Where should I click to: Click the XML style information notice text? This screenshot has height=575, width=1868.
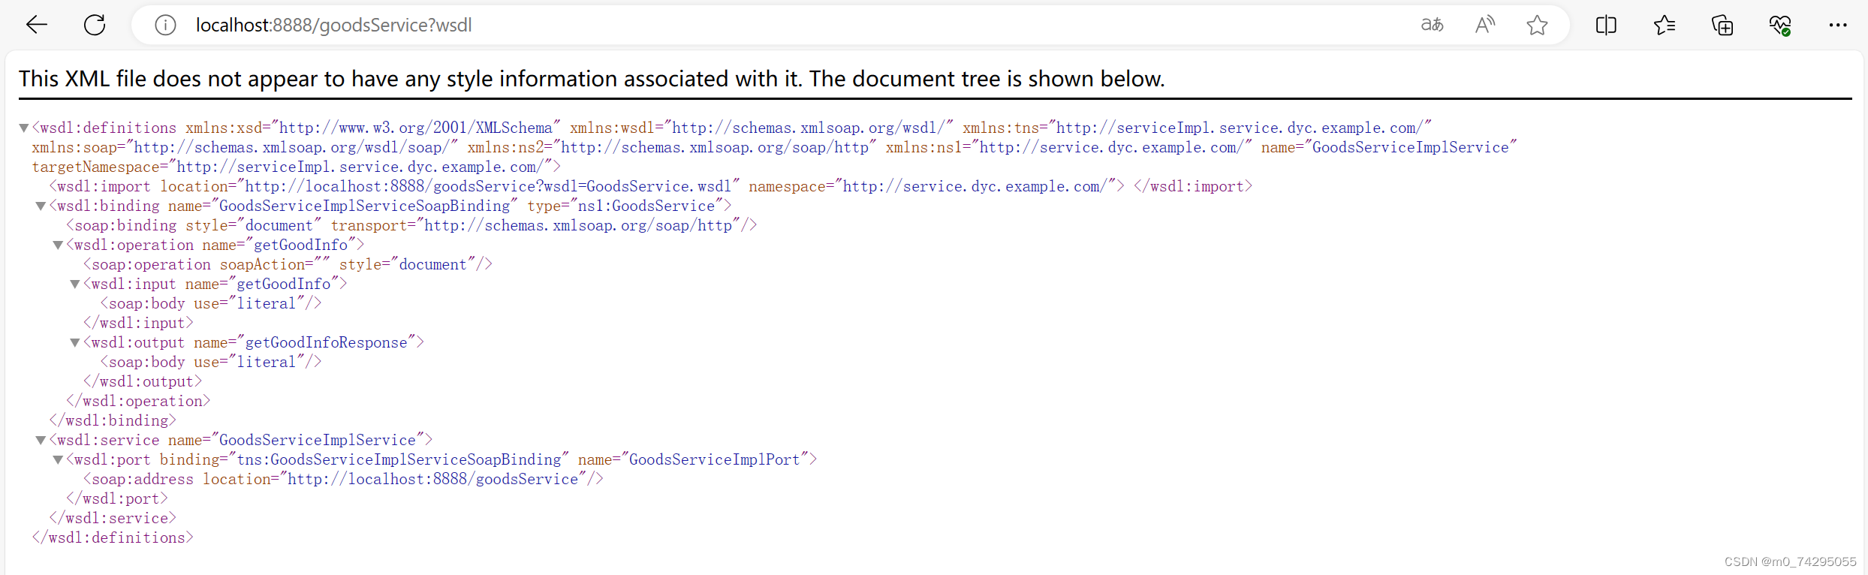592,79
